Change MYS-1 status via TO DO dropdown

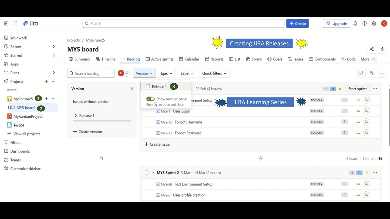317,111
